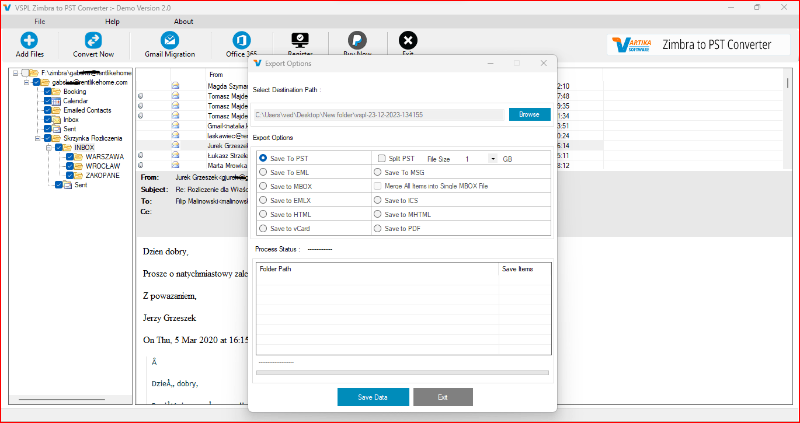Click the Sent mail folder icon under INBOX

pos(67,185)
